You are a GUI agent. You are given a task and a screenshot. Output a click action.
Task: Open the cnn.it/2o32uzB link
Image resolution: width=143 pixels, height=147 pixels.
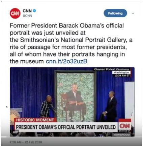(x=66, y=61)
